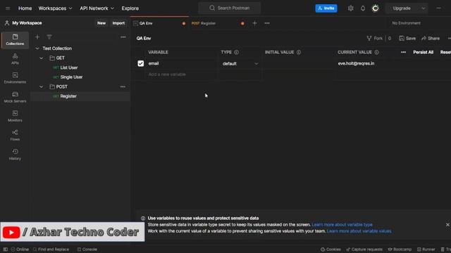Click the Import button
This screenshot has width=451, height=253.
point(118,23)
